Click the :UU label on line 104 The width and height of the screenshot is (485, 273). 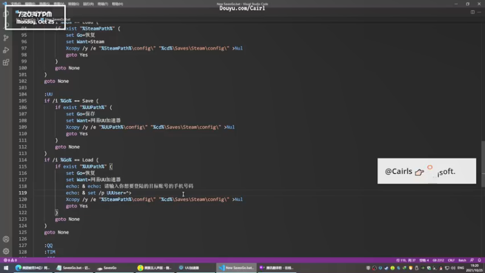pos(48,94)
